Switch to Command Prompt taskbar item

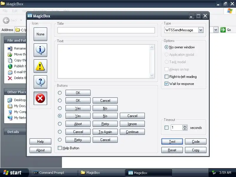(54, 173)
